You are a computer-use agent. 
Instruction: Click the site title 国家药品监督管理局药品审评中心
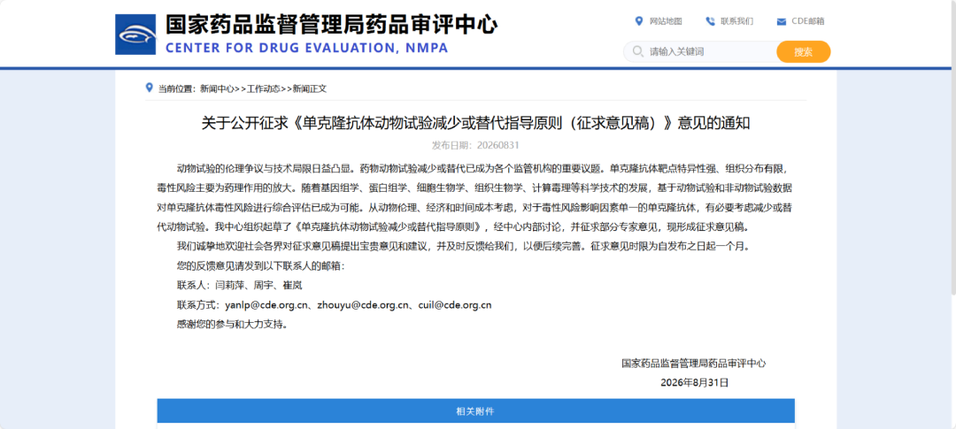pyautogui.click(x=332, y=25)
